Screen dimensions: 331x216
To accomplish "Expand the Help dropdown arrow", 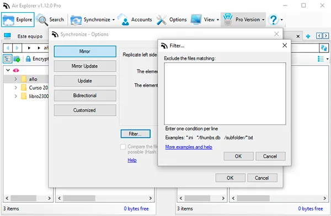I will [x=281, y=20].
